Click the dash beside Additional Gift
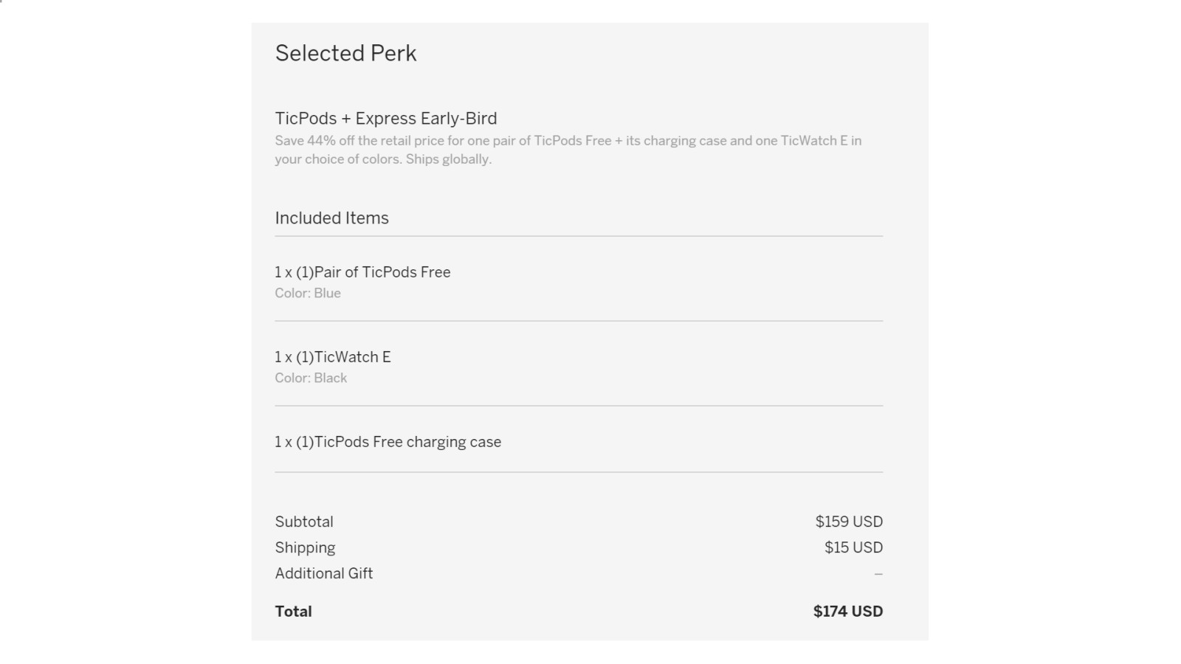The image size is (1181, 664). tap(878, 573)
